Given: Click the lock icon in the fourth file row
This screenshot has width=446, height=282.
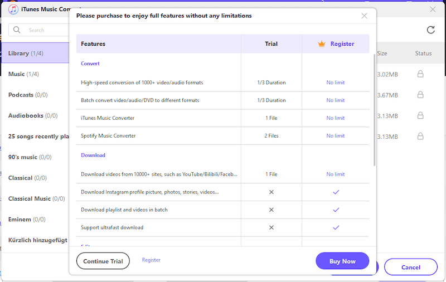Looking at the screenshot, I should 420,136.
